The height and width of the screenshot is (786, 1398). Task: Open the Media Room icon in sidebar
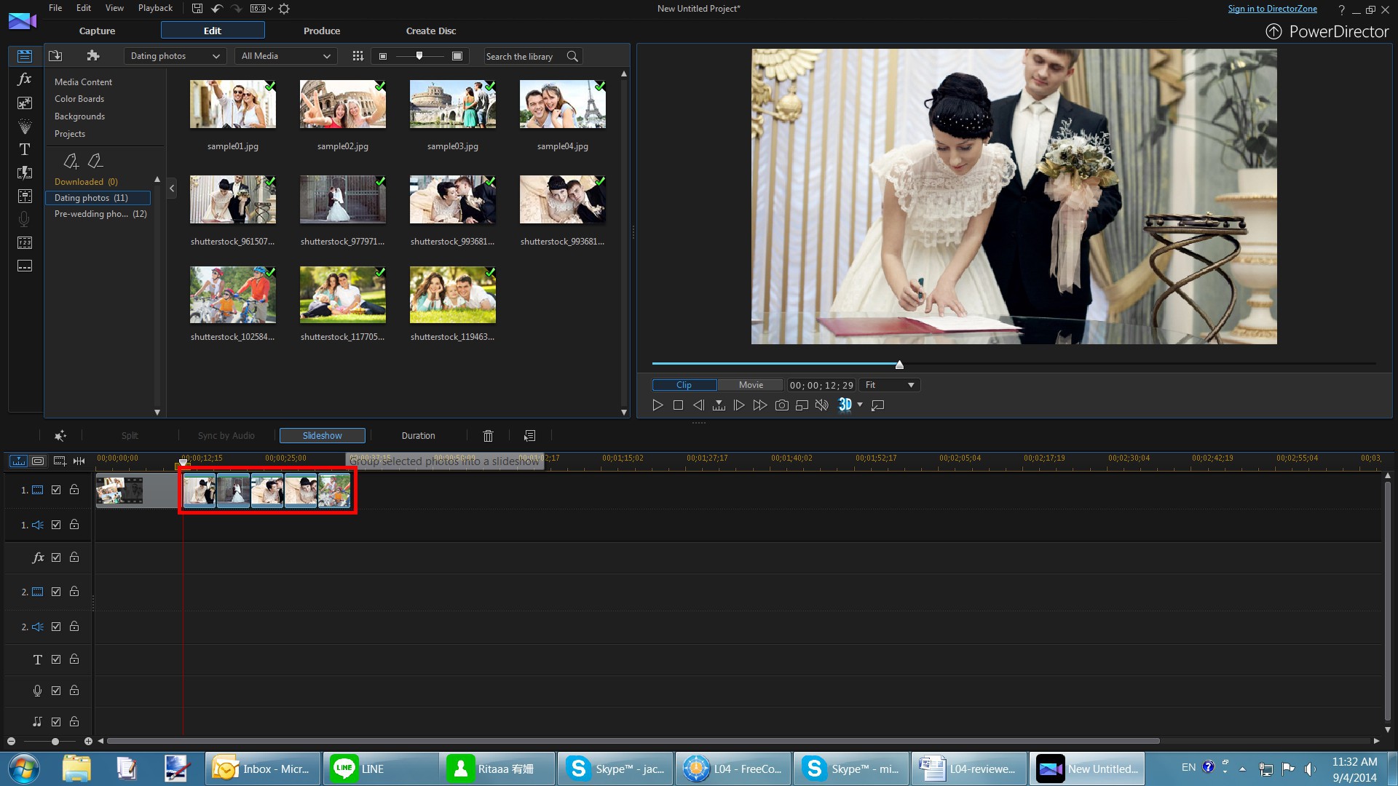24,56
